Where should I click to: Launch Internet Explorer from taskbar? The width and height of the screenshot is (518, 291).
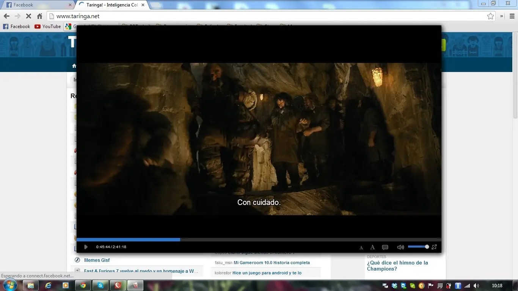pos(48,285)
